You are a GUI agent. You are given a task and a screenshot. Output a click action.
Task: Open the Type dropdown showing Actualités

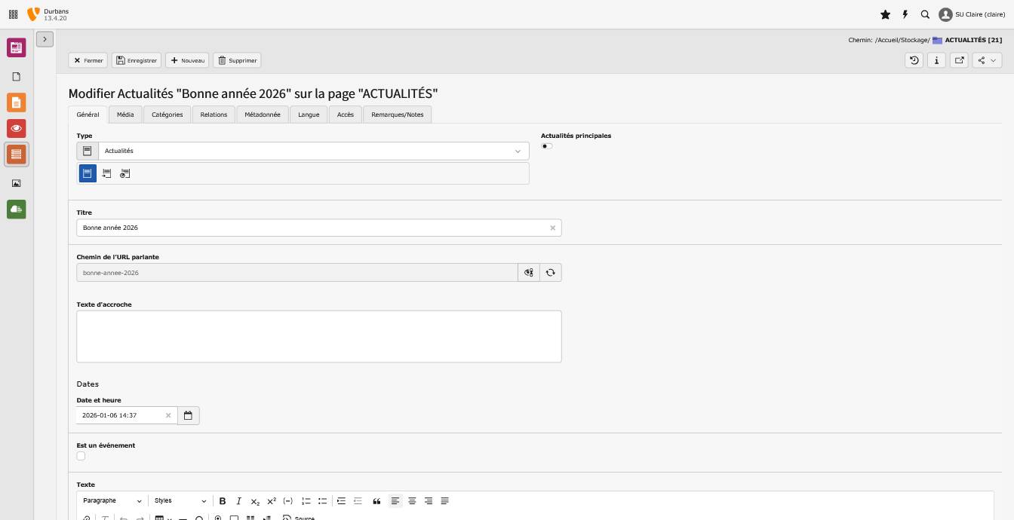click(313, 151)
